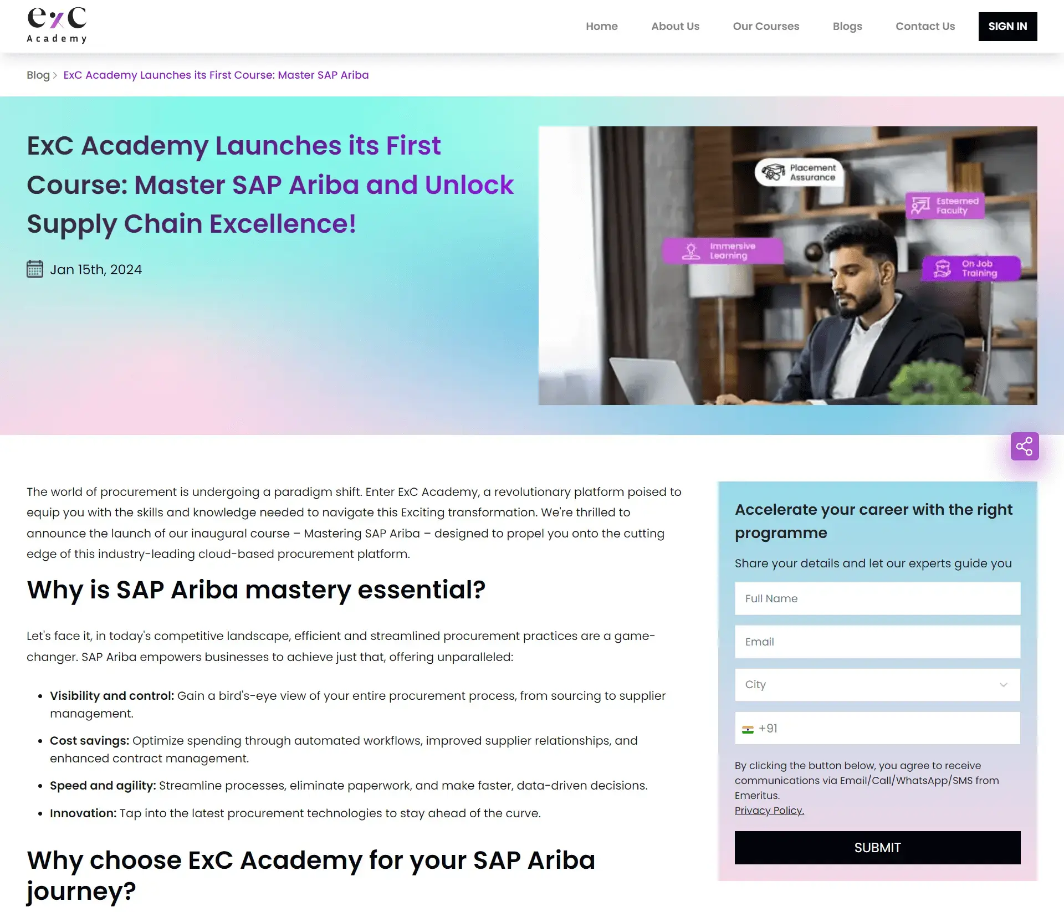Focus the Email input field
1064x912 pixels.
click(x=877, y=642)
